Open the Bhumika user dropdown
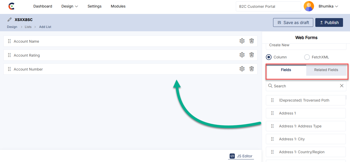Viewport: 350px width, 162px height. (328, 6)
